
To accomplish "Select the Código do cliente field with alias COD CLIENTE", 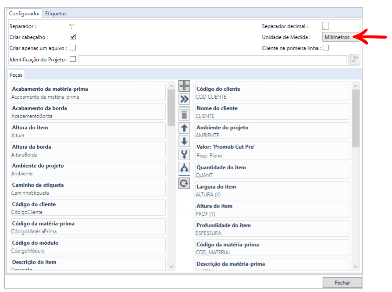I will (273, 93).
